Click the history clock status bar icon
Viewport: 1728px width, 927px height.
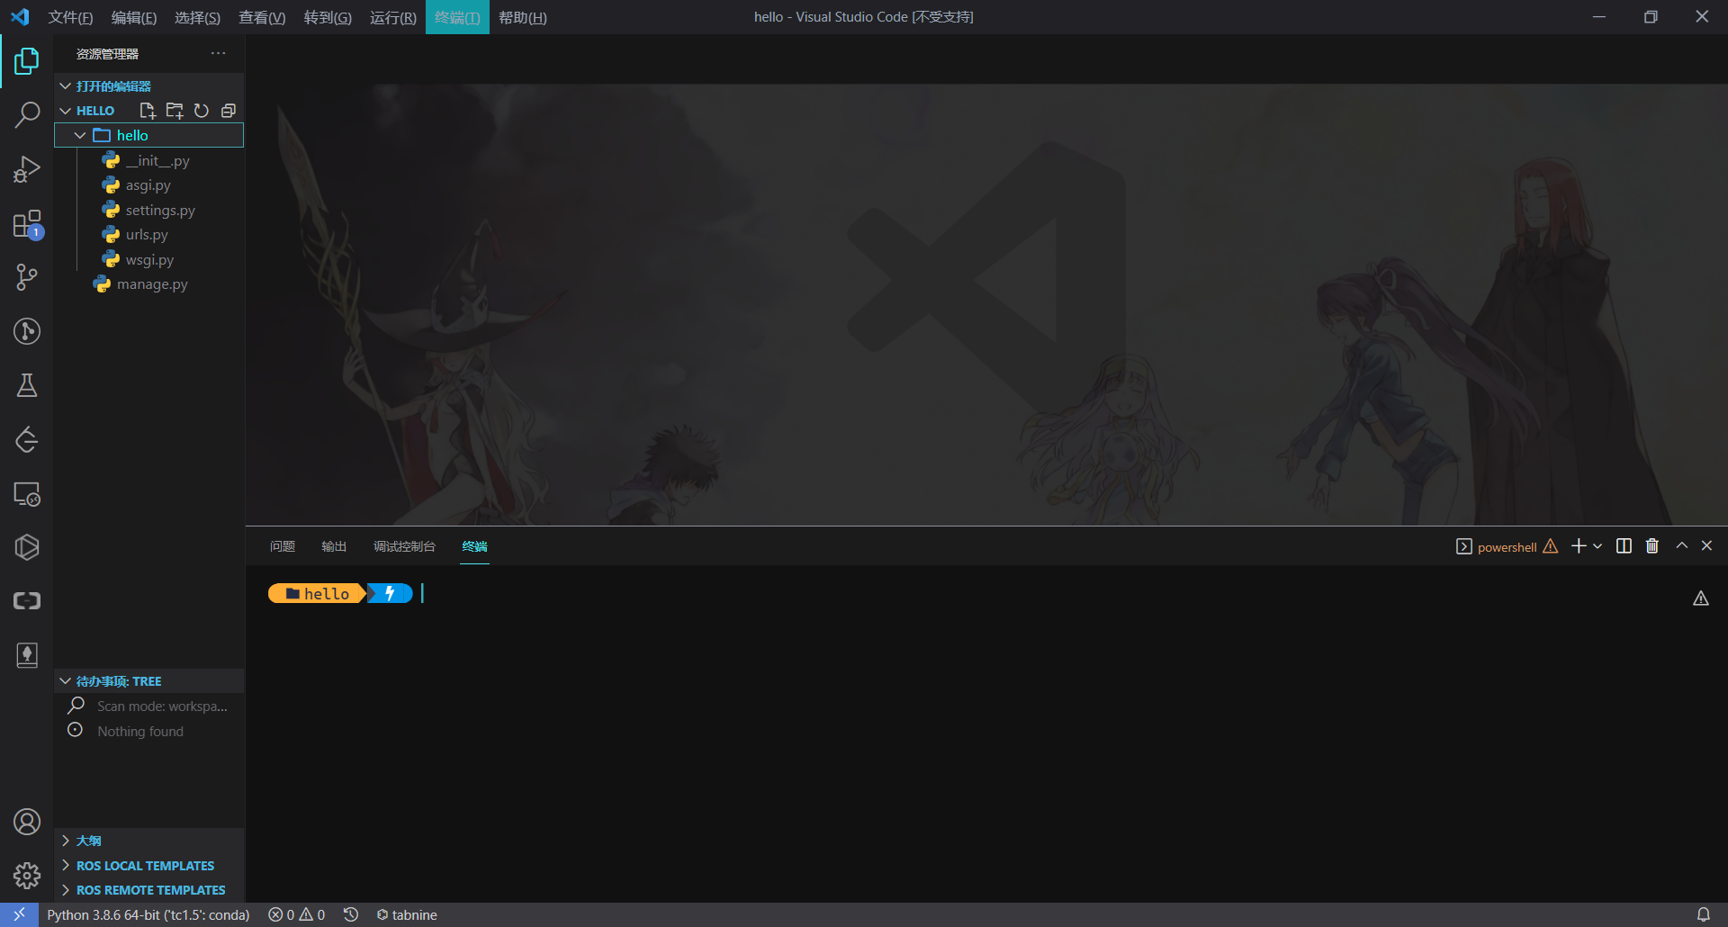(x=351, y=914)
